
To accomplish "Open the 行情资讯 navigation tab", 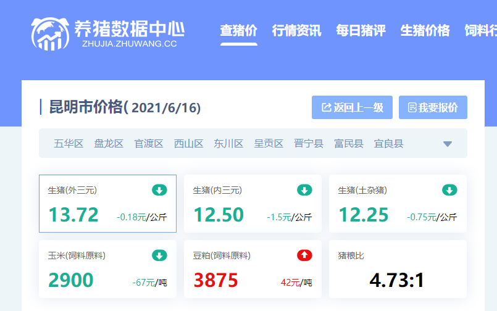I will pyautogui.click(x=297, y=31).
